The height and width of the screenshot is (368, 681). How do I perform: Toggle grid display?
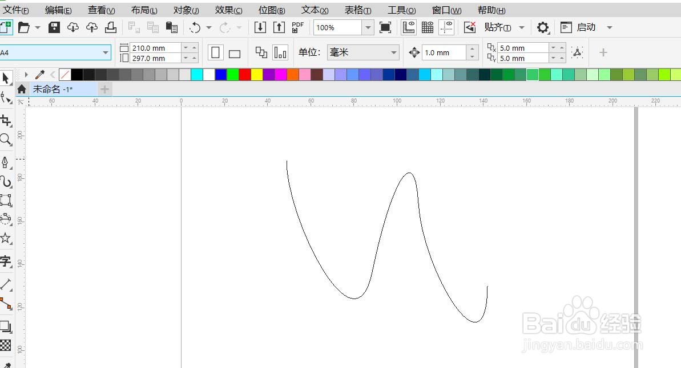428,27
